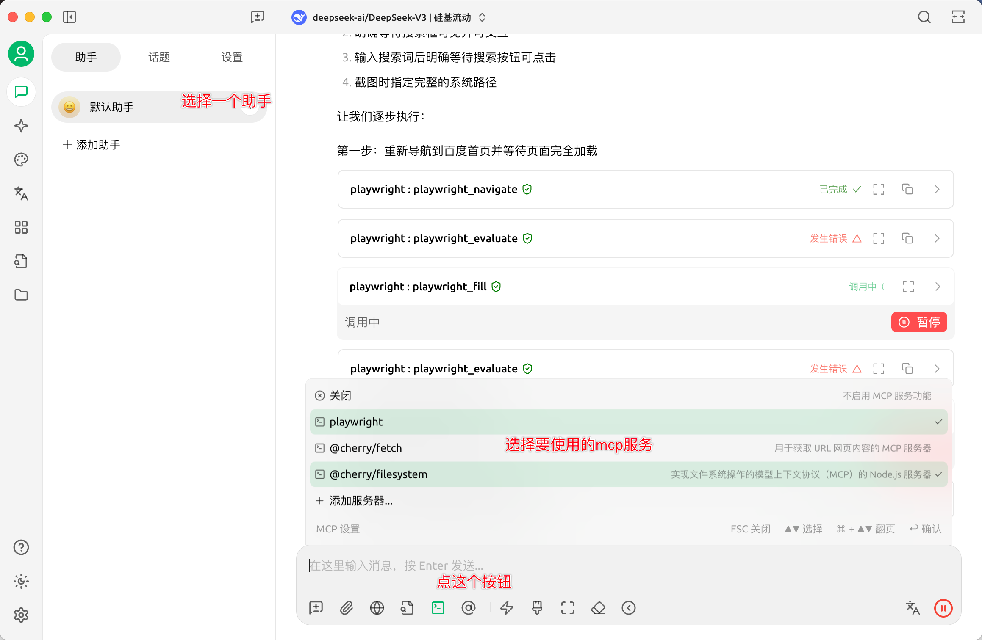
Task: Collapse toolbar with the left arrow circle icon
Action: 629,608
